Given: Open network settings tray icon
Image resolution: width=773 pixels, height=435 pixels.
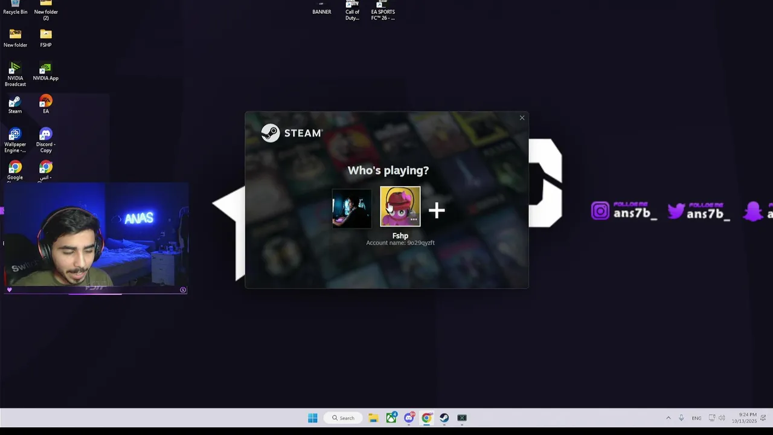Looking at the screenshot, I should coord(711,418).
